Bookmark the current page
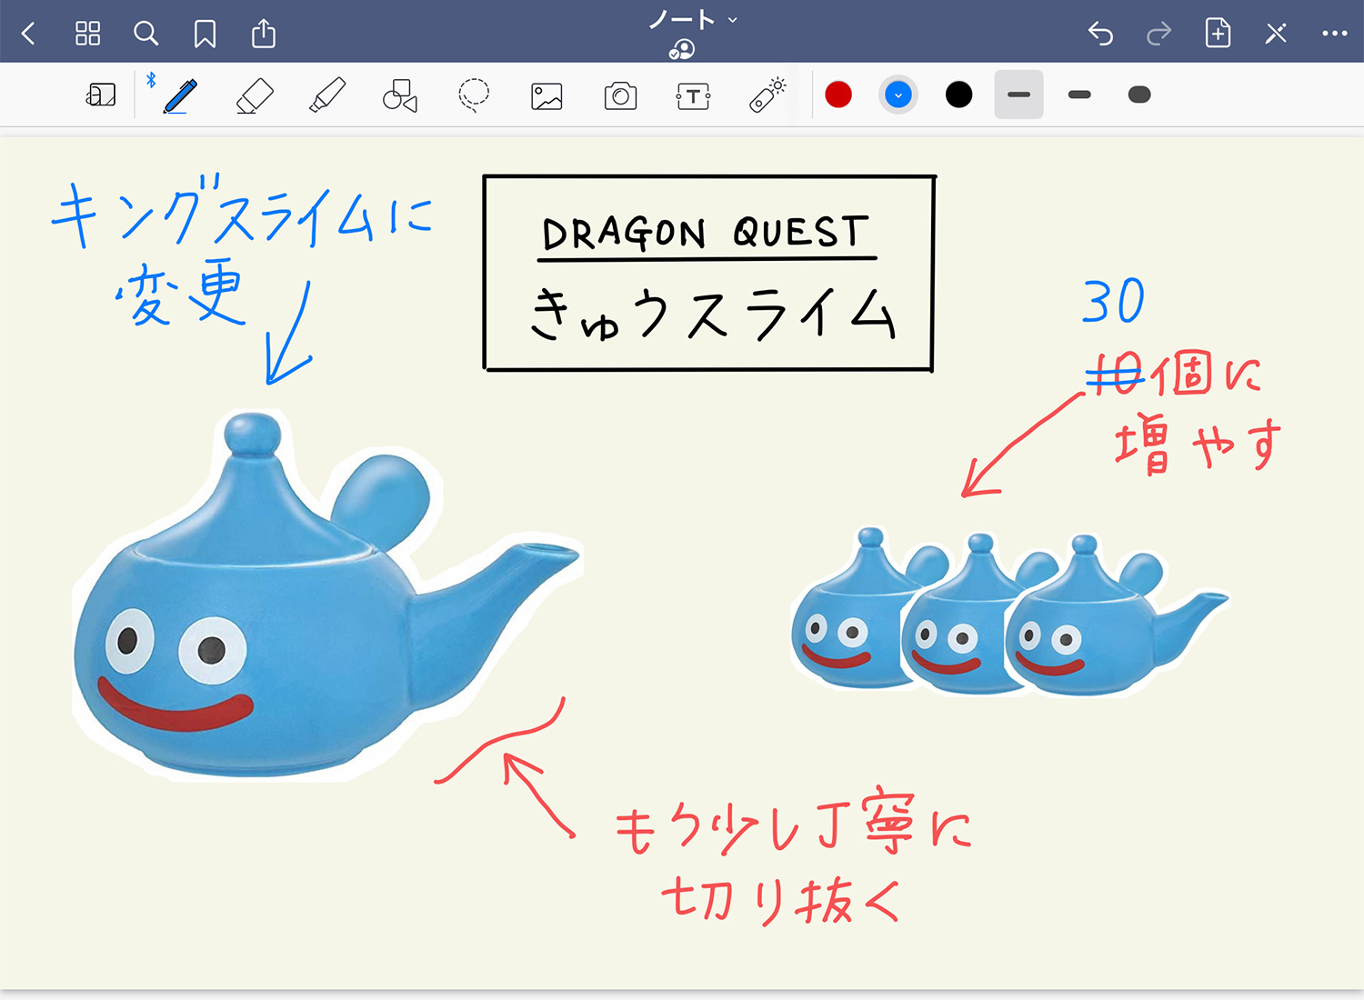This screenshot has height=1000, width=1364. 205,35
